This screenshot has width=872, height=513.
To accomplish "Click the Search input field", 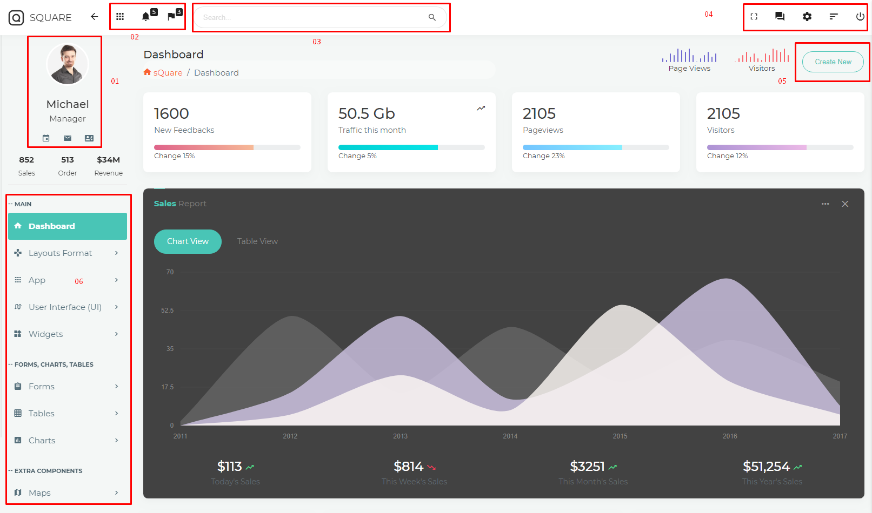I will coord(314,17).
